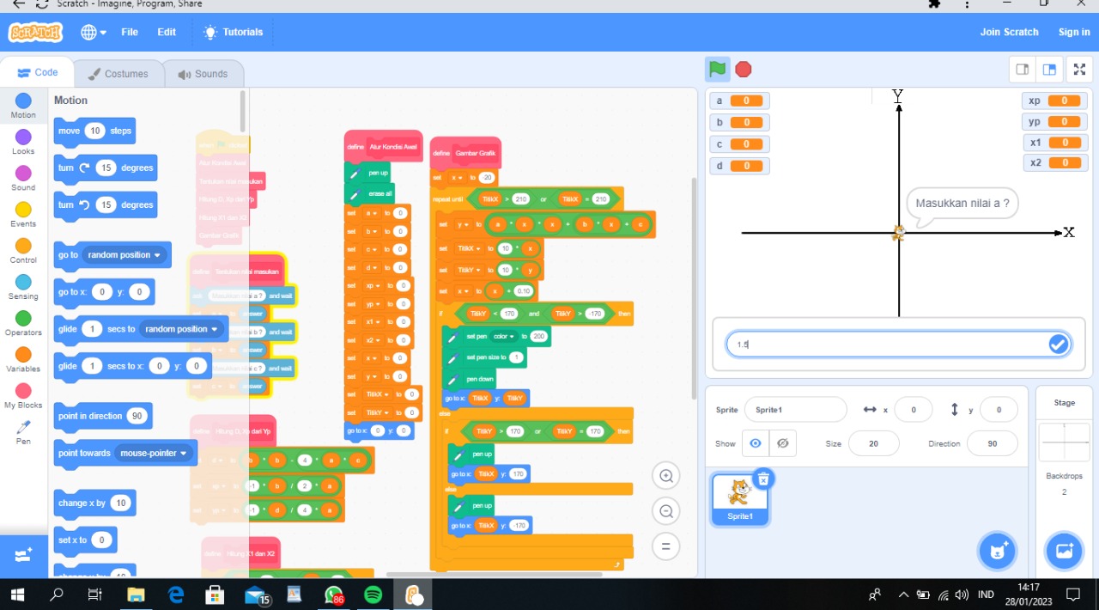Open the language globe dropdown

click(94, 32)
